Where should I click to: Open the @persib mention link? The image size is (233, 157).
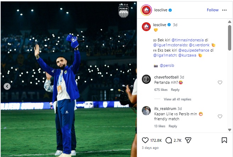click(x=167, y=65)
